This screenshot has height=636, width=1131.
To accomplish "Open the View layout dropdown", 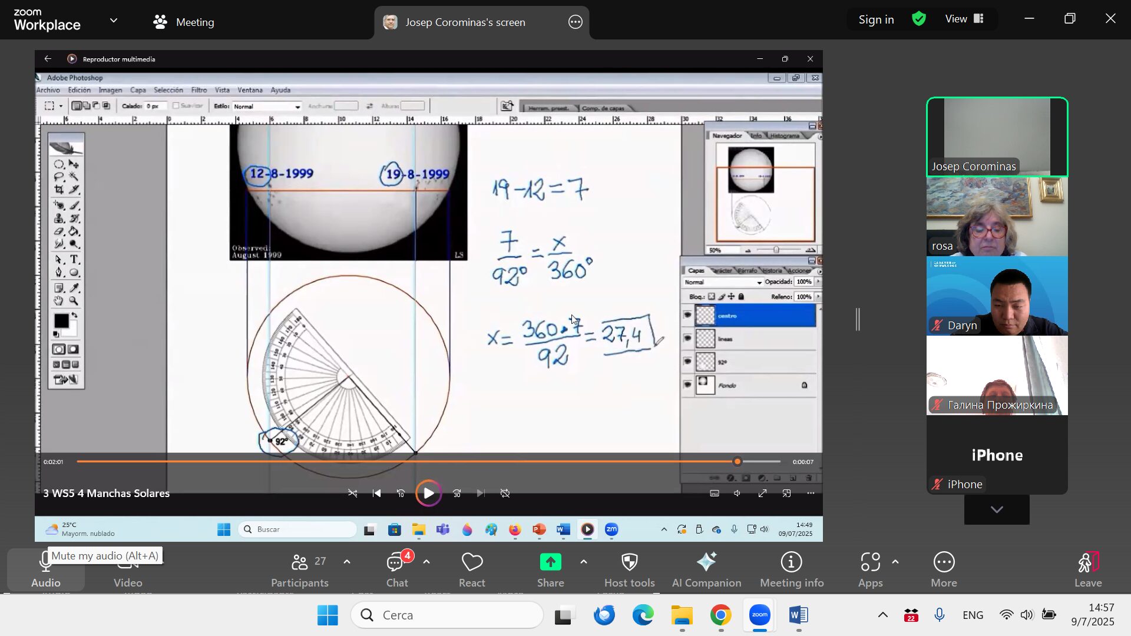I will [964, 19].
